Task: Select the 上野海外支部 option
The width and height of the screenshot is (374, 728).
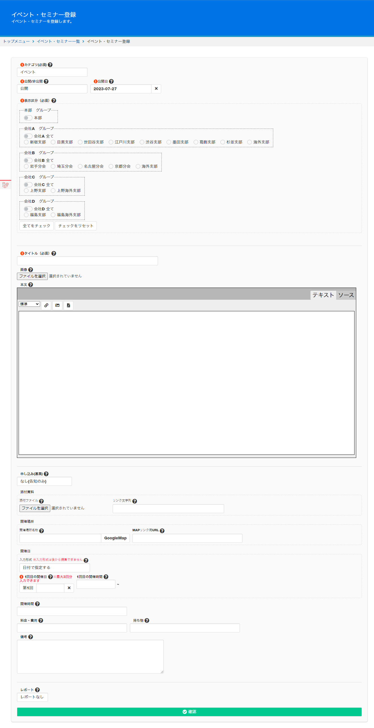Action: (x=53, y=191)
